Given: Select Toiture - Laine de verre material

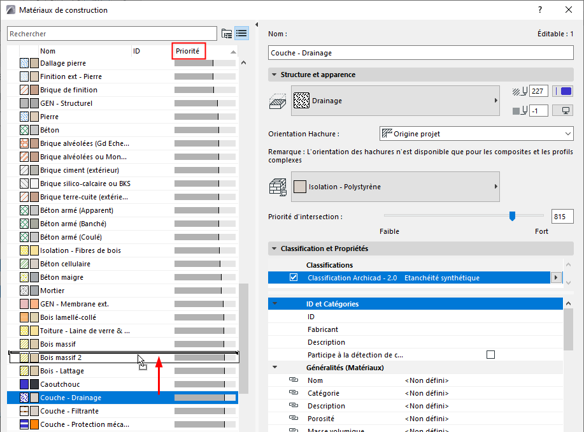Looking at the screenshot, I should point(122,331).
